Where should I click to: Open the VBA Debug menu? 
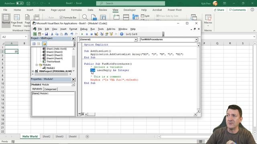(x=84, y=29)
